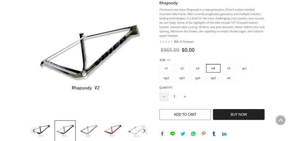Choose the vp3 frame variant
The width and height of the screenshot is (295, 141).
(182, 78)
